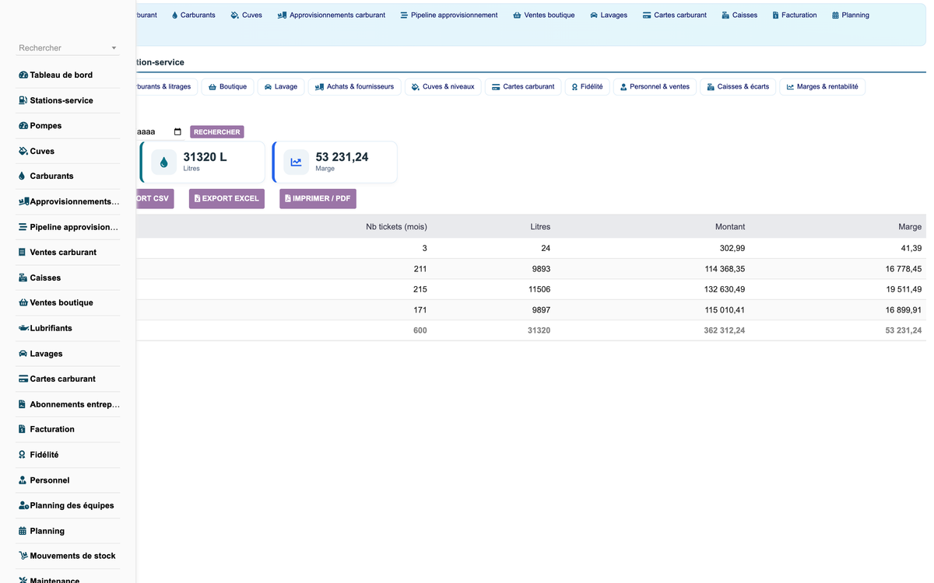Click the Carburants droplet sidebar icon
Screen dimensions: 934x583
pyautogui.click(x=22, y=176)
